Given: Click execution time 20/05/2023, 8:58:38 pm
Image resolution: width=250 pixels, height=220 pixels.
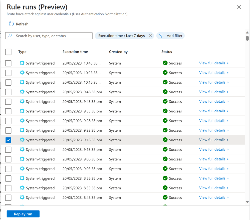Looking at the screenshot, I should 82,178.
